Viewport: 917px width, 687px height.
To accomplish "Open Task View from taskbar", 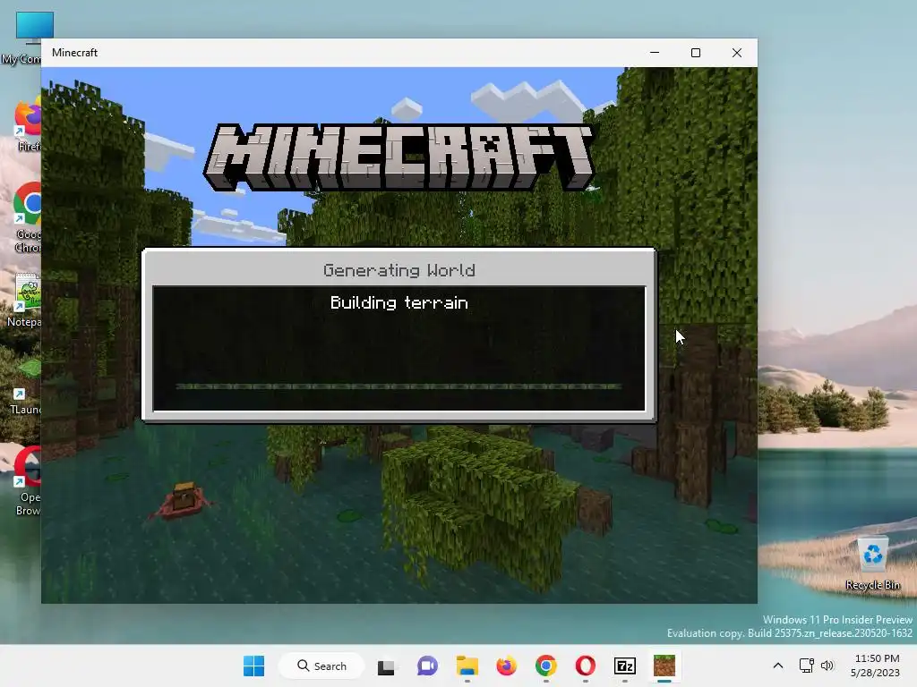I will tap(386, 666).
